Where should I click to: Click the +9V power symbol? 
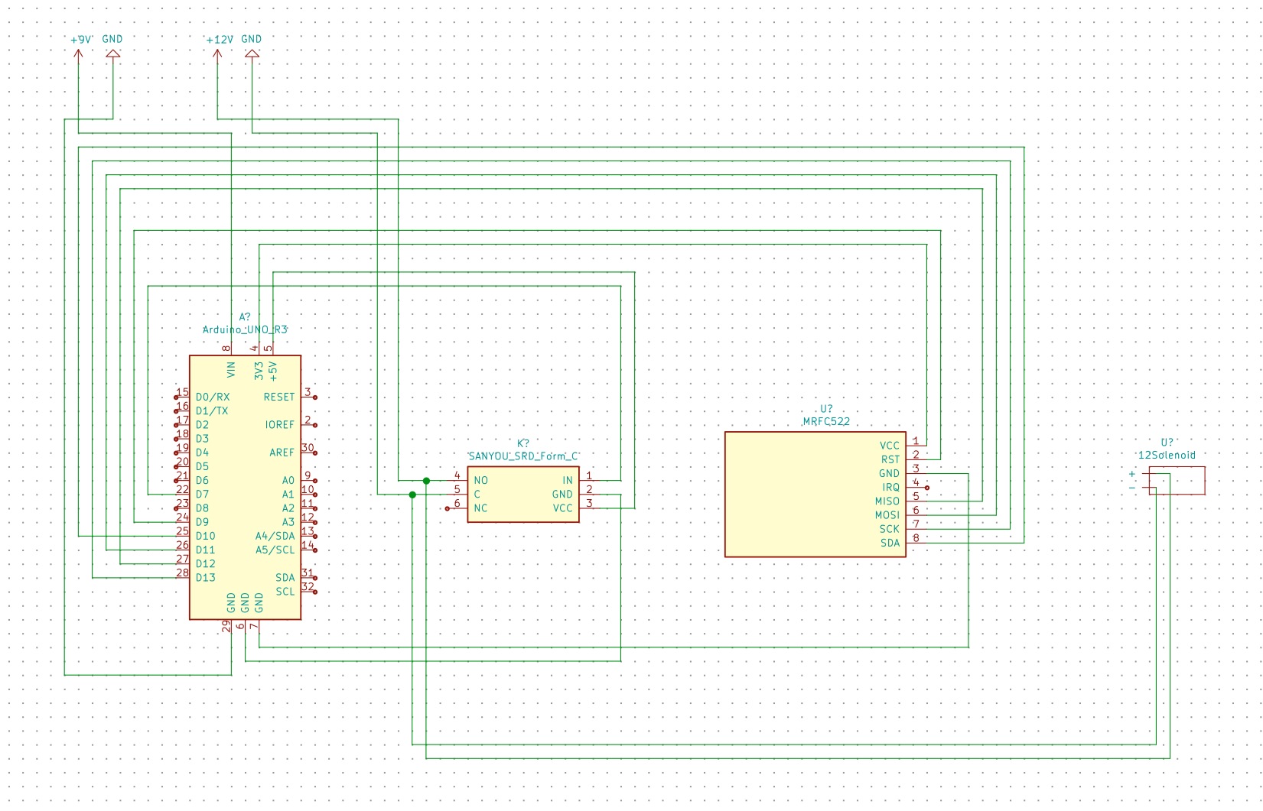[78, 54]
